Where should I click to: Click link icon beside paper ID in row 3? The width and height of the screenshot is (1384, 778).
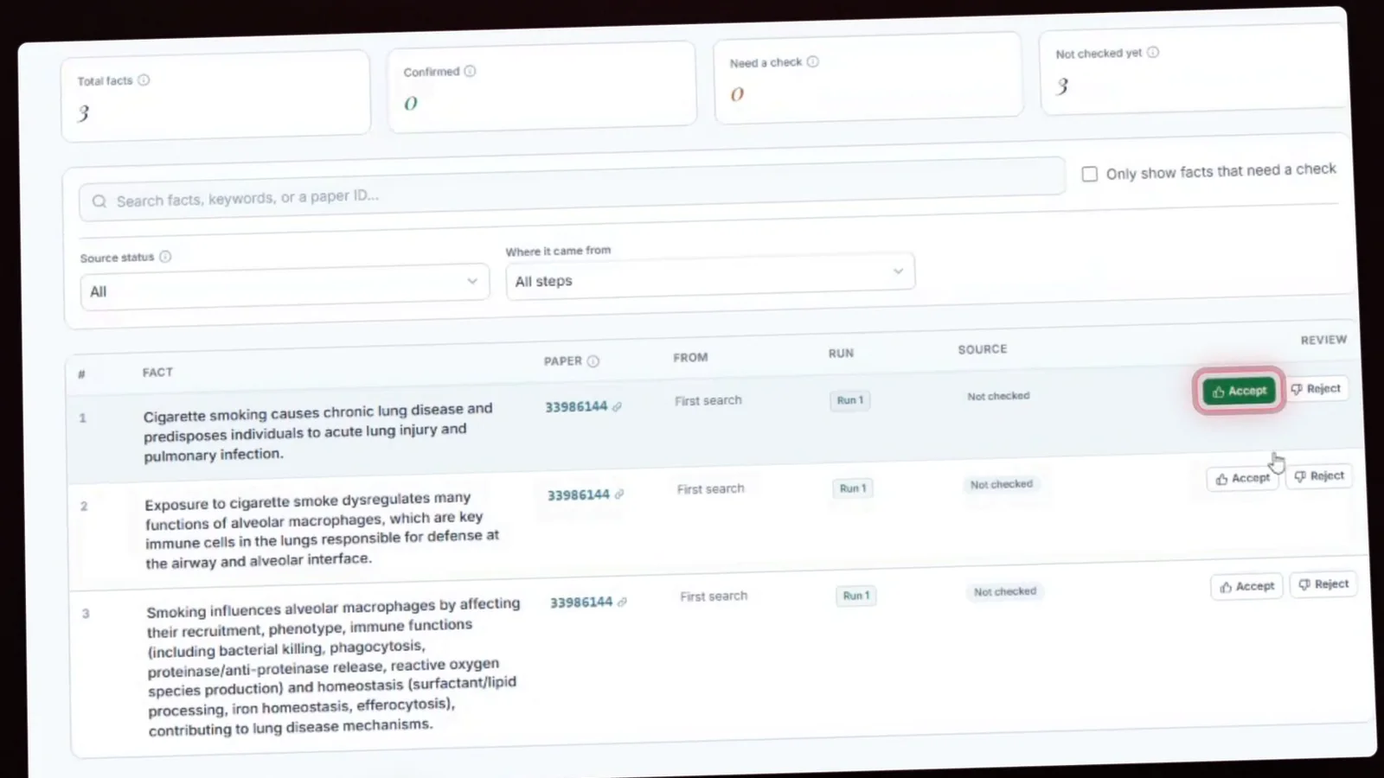click(x=622, y=602)
